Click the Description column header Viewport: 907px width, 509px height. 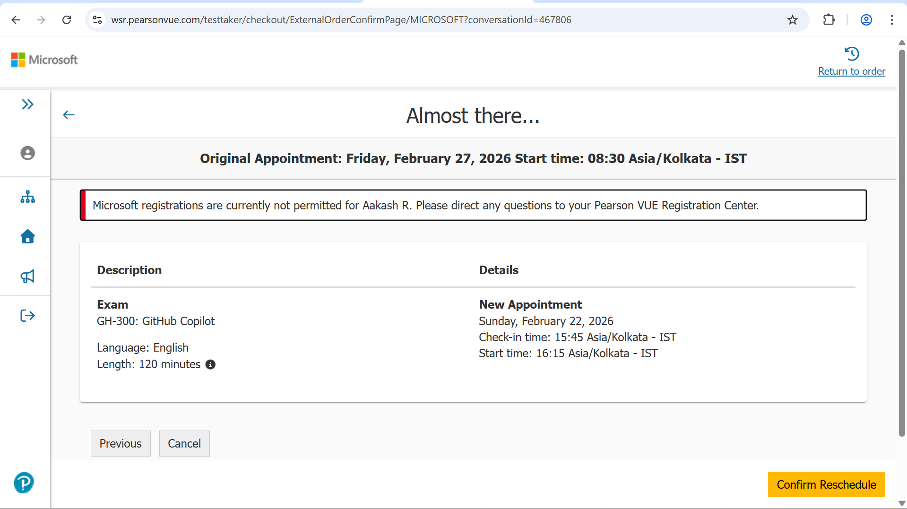tap(130, 270)
